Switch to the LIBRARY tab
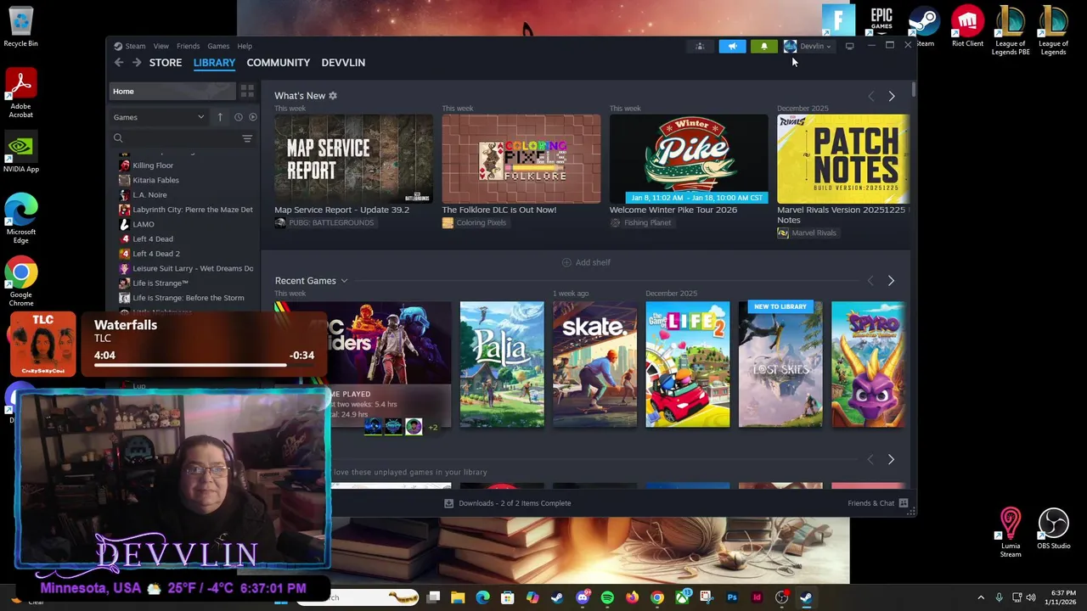 coord(214,63)
